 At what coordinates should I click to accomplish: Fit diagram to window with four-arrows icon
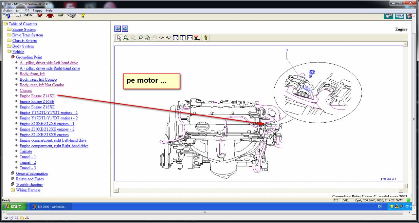click(x=175, y=38)
